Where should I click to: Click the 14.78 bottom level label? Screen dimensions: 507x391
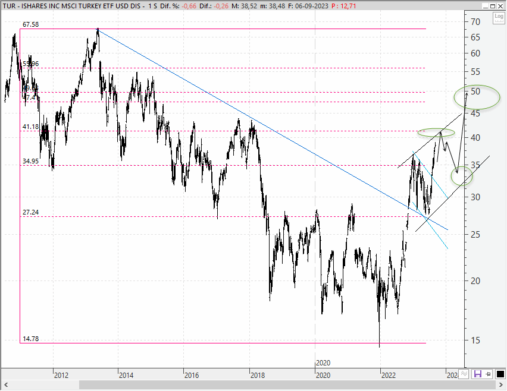click(31, 339)
